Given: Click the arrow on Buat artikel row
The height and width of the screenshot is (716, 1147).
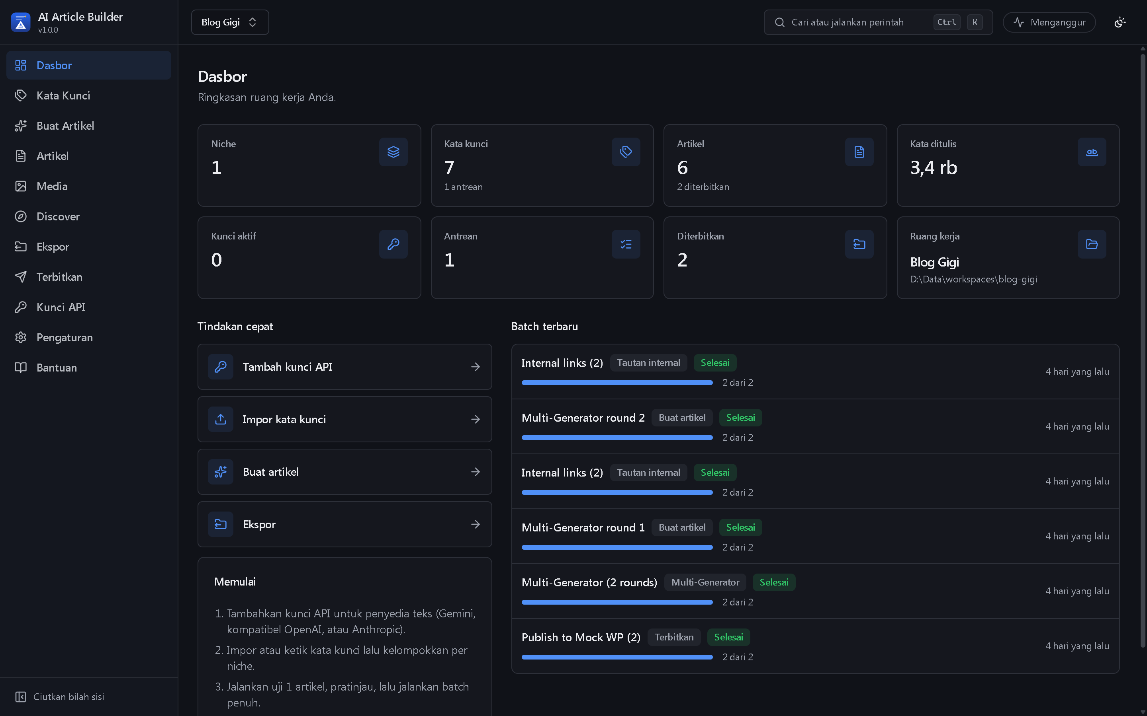Looking at the screenshot, I should point(476,472).
